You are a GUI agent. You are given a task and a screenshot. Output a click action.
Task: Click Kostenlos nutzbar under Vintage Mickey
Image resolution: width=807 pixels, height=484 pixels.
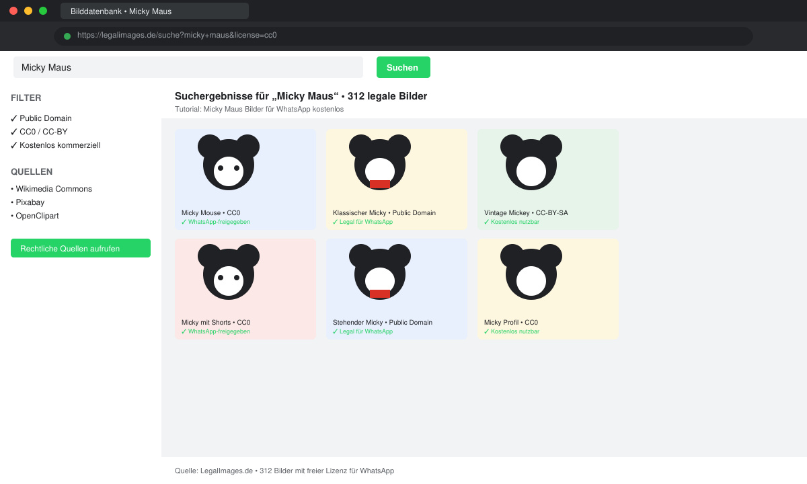click(x=511, y=222)
